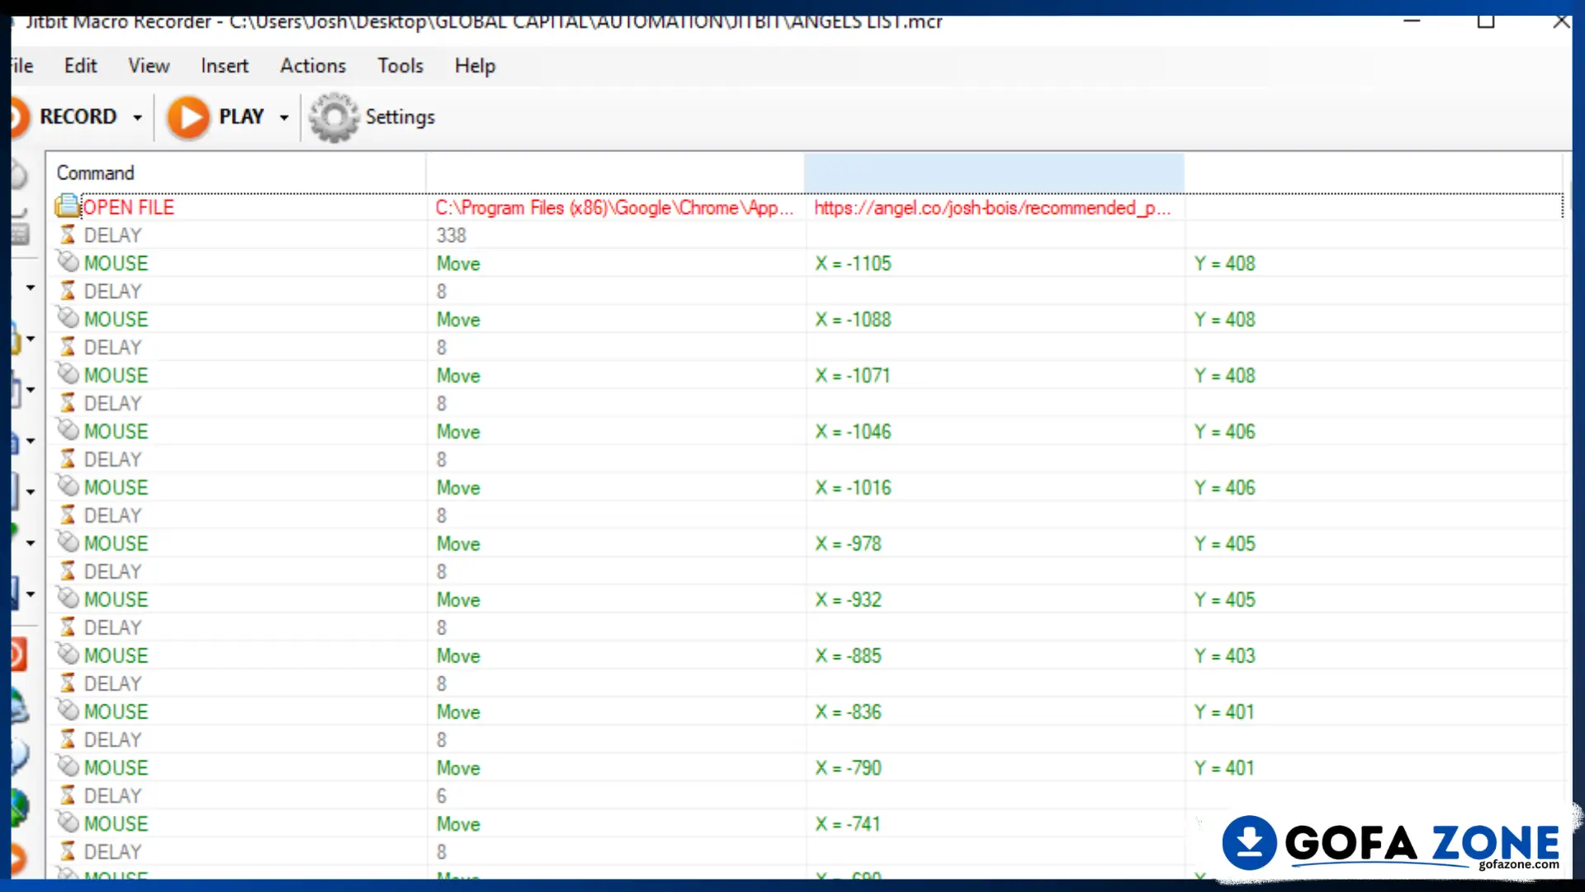Viewport: 1585px width, 892px height.
Task: Click the orange PLAY button
Action: [216, 117]
